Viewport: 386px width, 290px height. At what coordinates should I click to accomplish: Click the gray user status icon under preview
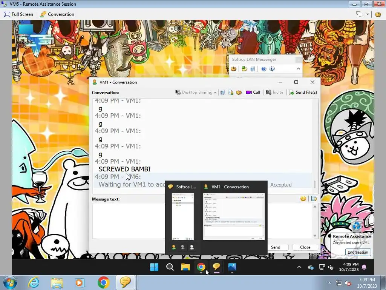point(183,247)
